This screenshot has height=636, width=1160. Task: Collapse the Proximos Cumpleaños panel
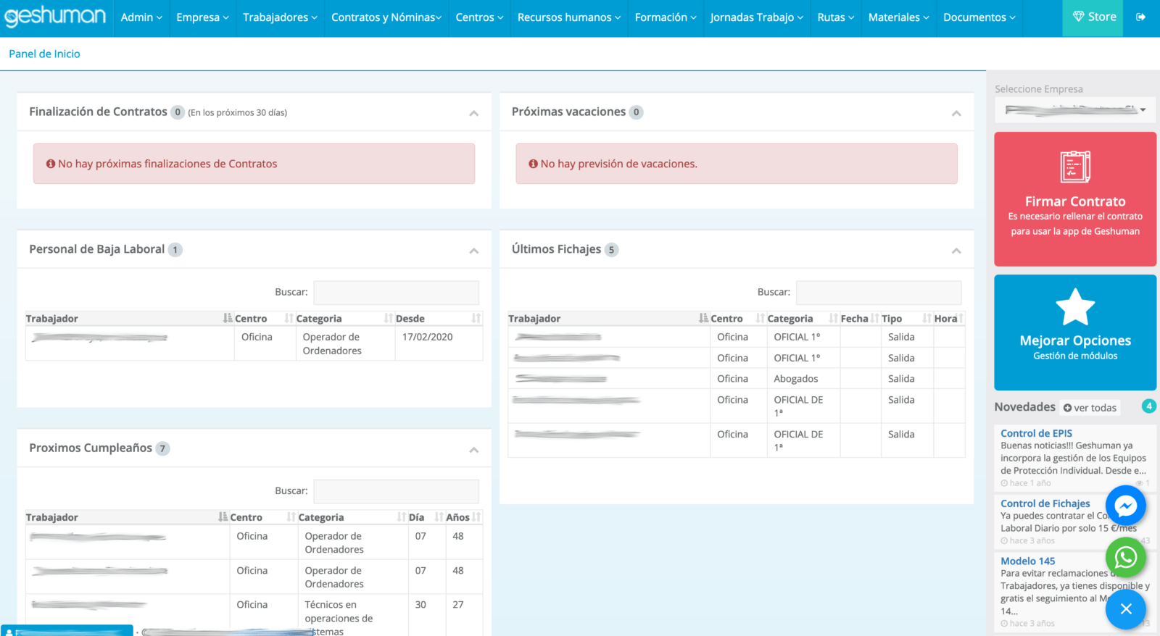coord(473,450)
